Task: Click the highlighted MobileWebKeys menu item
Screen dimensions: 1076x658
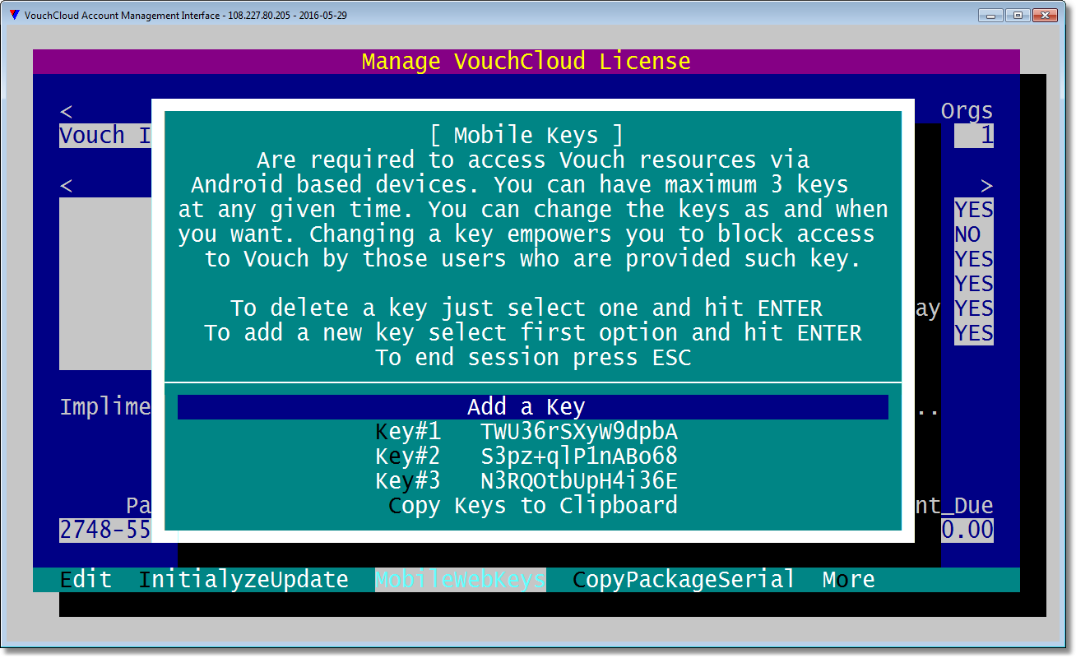Action: 461,580
